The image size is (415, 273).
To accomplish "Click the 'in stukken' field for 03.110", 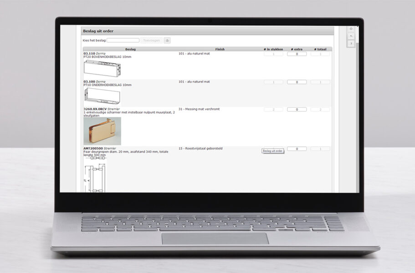I will tap(273, 54).
